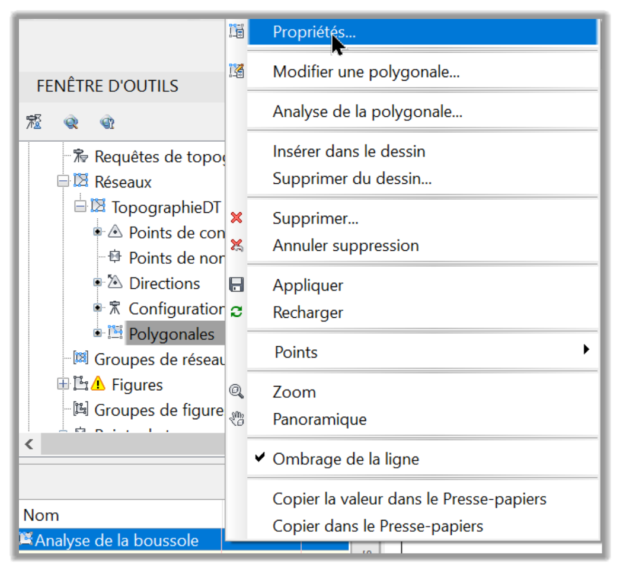
Task: Expand the Points de contrôle node
Action: click(97, 232)
